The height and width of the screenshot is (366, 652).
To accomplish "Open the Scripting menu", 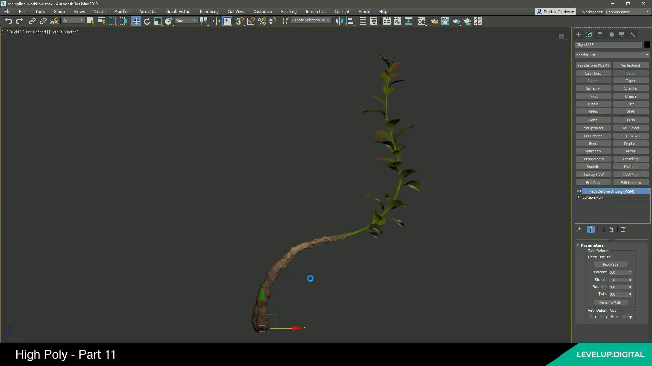I will coord(289,12).
